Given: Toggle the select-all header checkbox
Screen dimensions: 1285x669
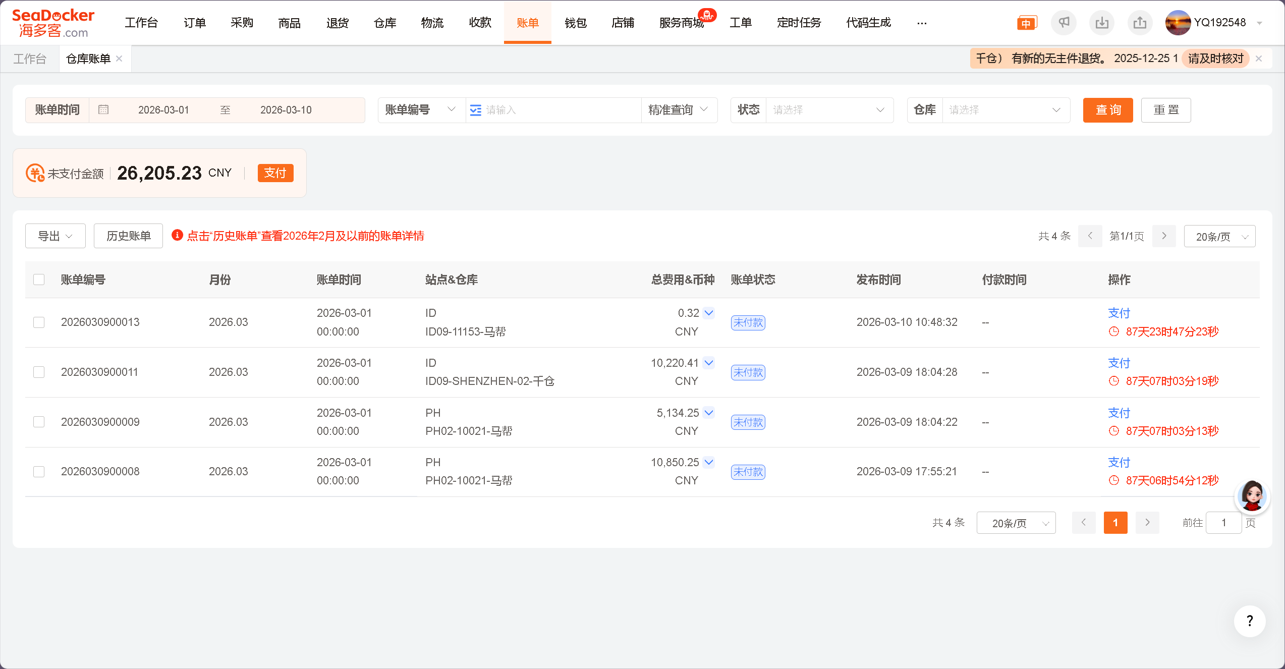Looking at the screenshot, I should click(x=39, y=280).
